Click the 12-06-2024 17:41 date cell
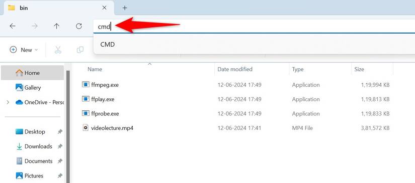This screenshot has height=183, width=415. pyautogui.click(x=239, y=128)
